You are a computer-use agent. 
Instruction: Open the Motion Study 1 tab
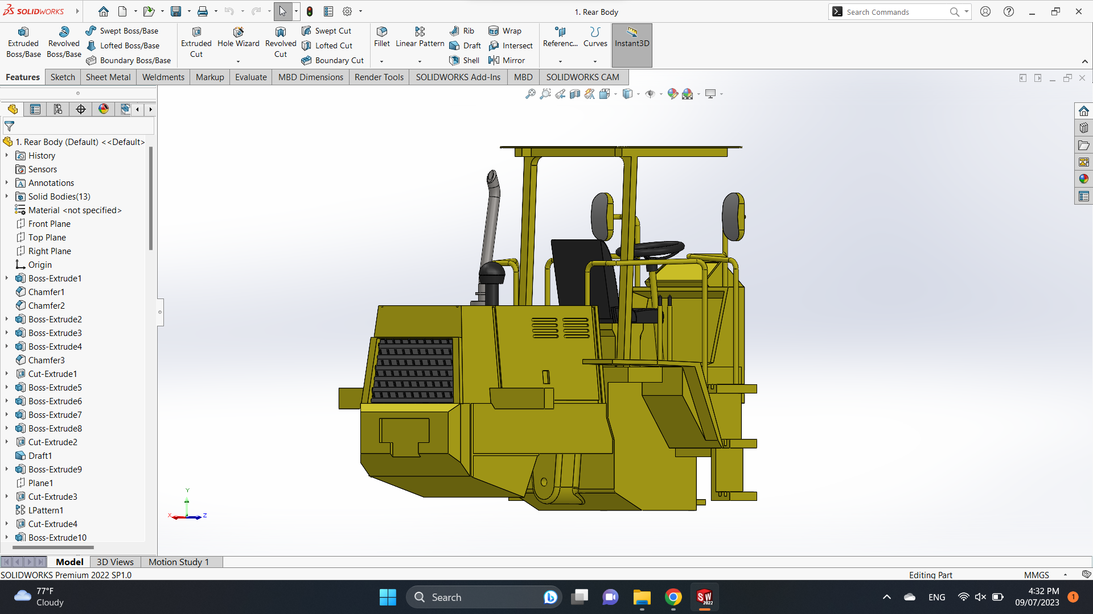click(179, 562)
